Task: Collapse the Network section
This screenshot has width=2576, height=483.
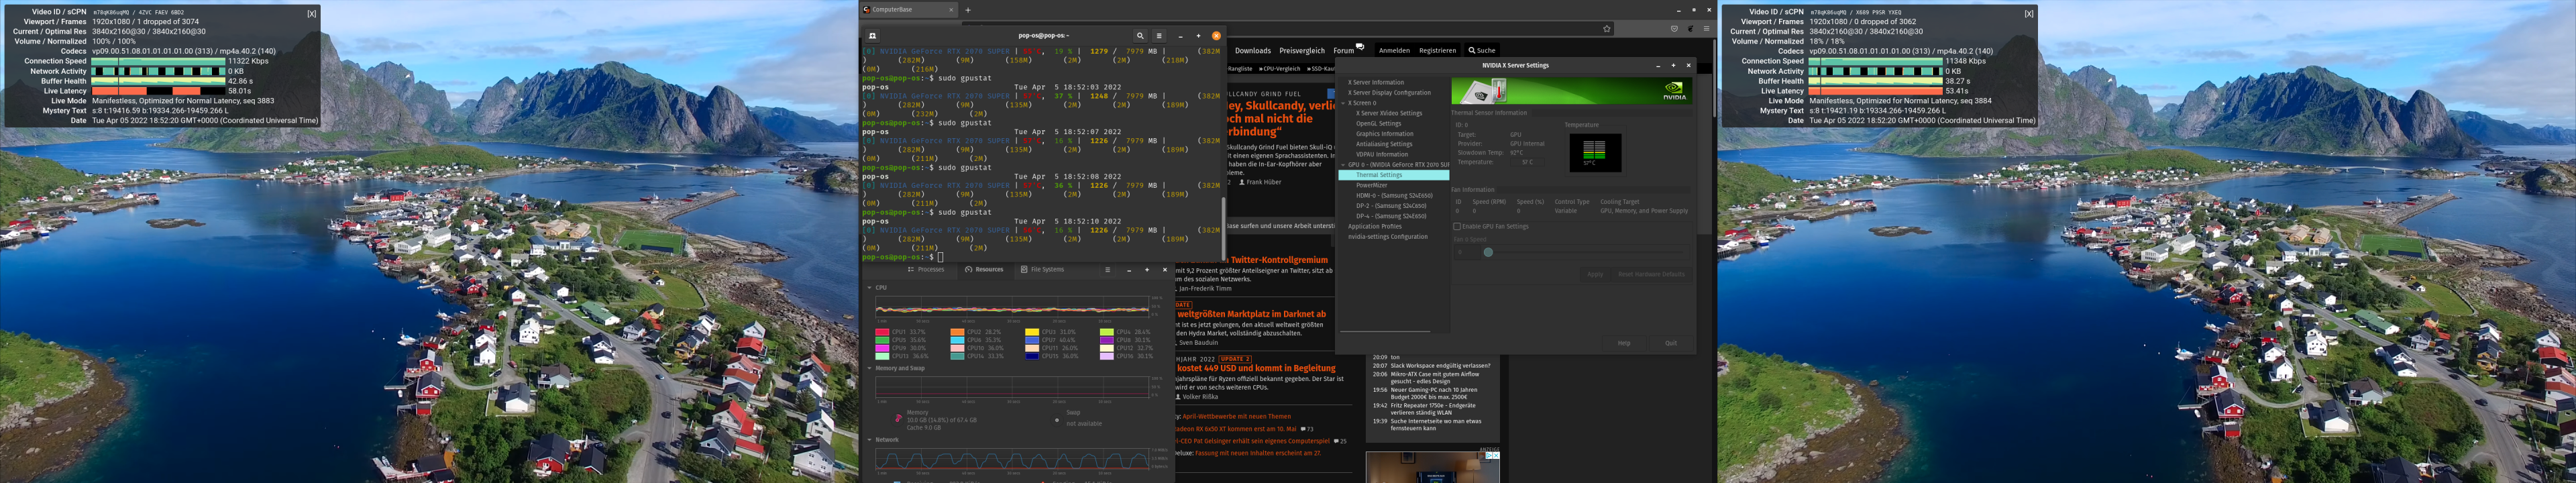Action: click(869, 440)
